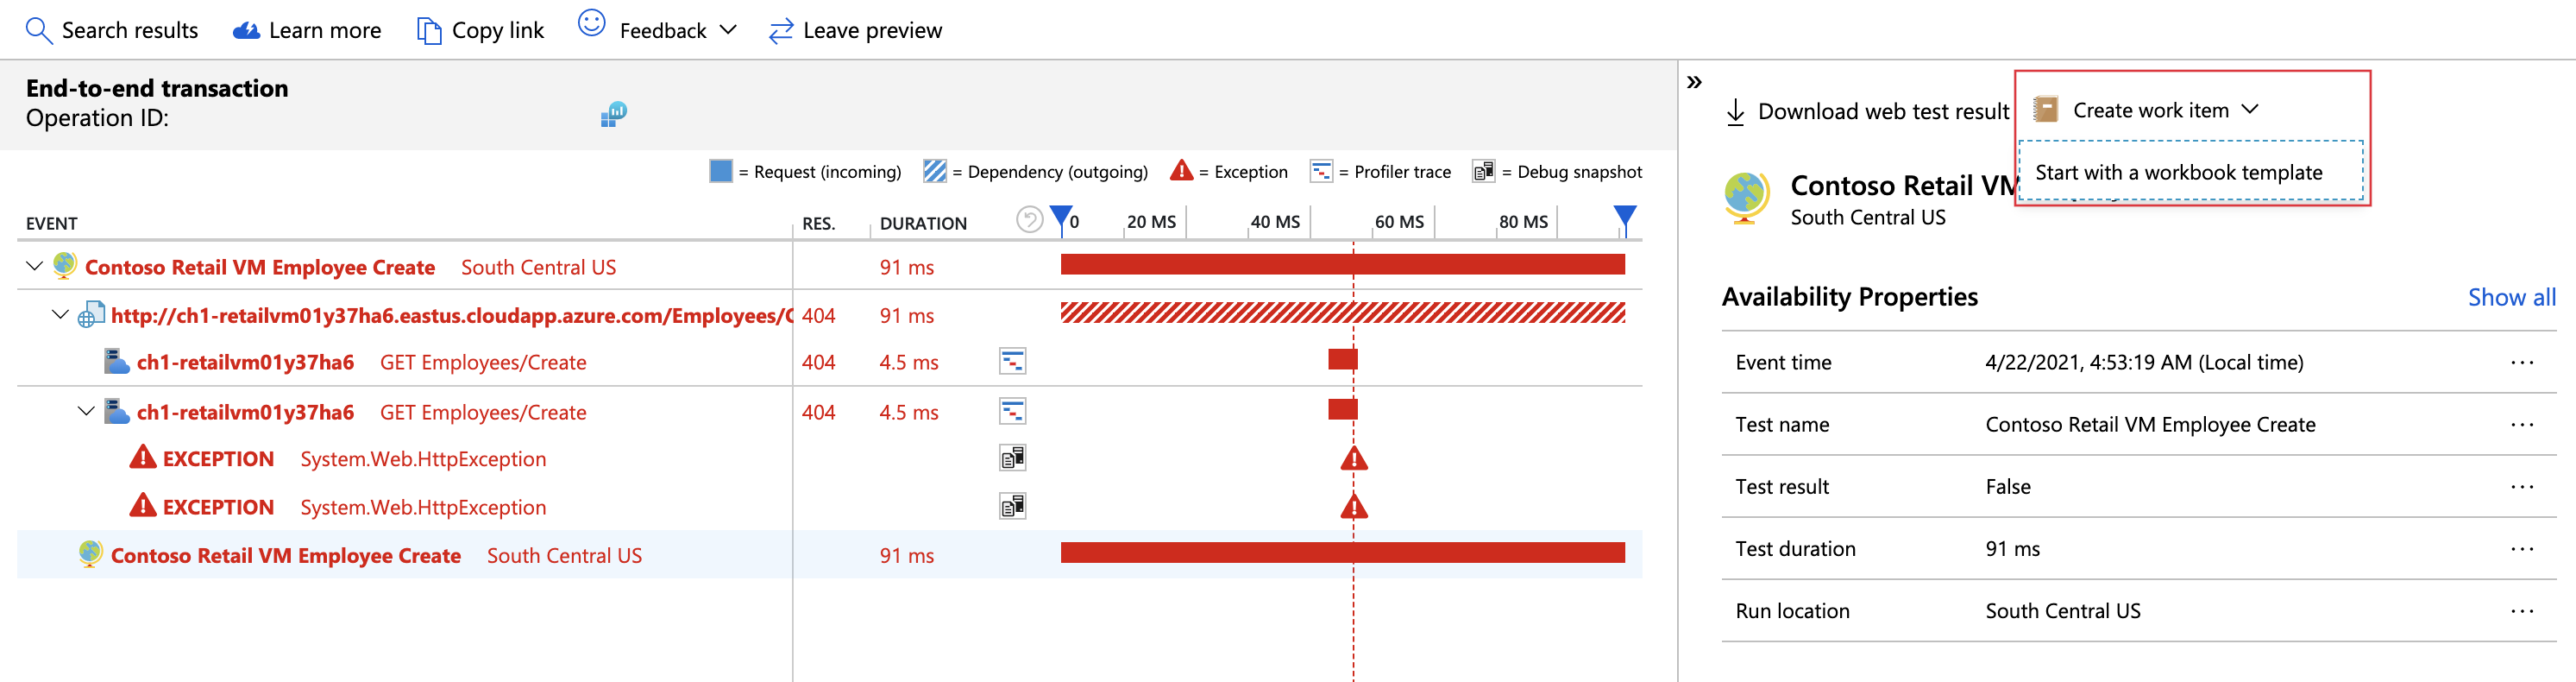Viewport: 2576px width, 682px height.
Task: Click the Search results button
Action: click(112, 30)
